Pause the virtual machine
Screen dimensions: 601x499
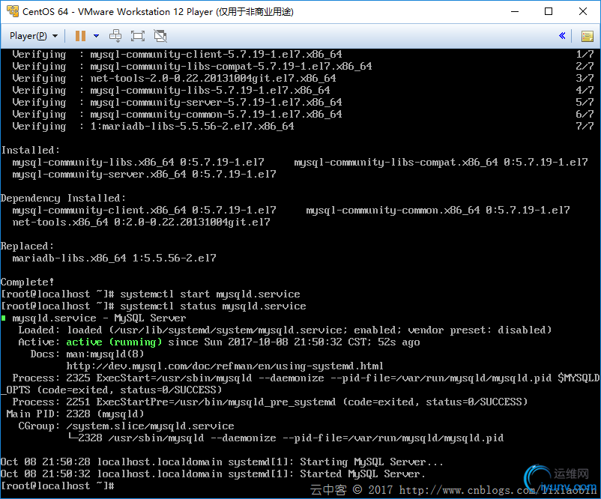click(80, 36)
